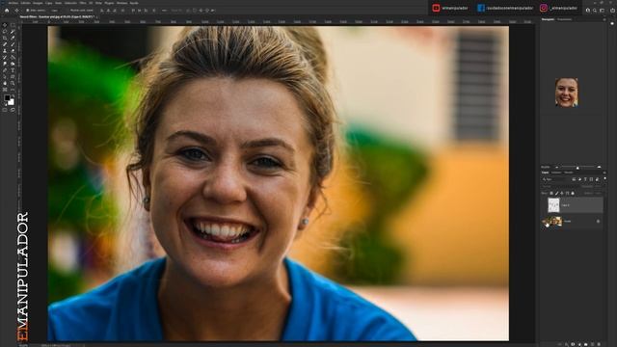The height and width of the screenshot is (347, 617).
Task: Select the Horizontal Type tool
Action: pos(13,70)
